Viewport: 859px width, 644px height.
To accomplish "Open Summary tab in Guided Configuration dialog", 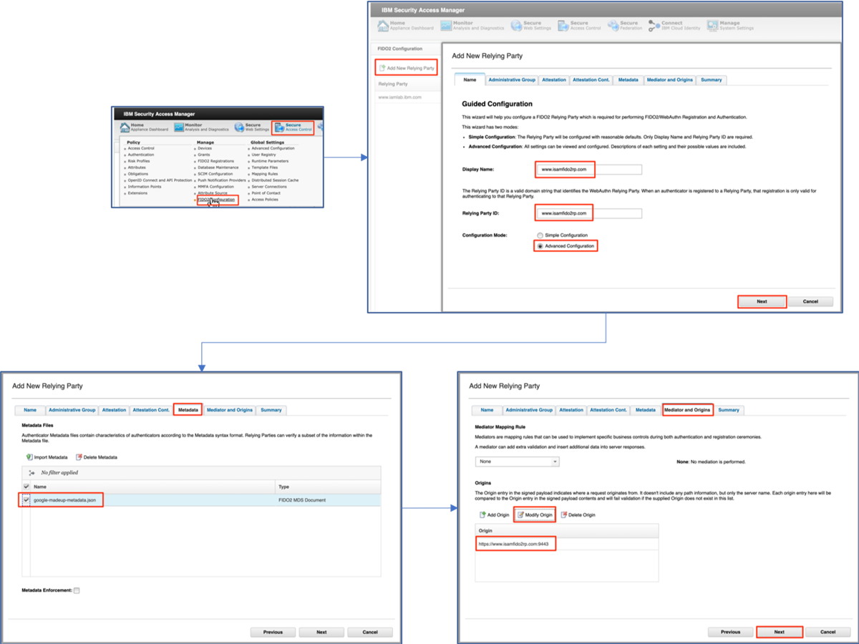I will [711, 79].
